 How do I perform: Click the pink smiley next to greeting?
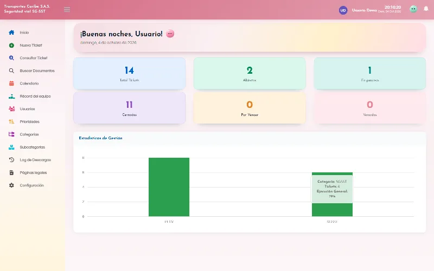pyautogui.click(x=170, y=34)
